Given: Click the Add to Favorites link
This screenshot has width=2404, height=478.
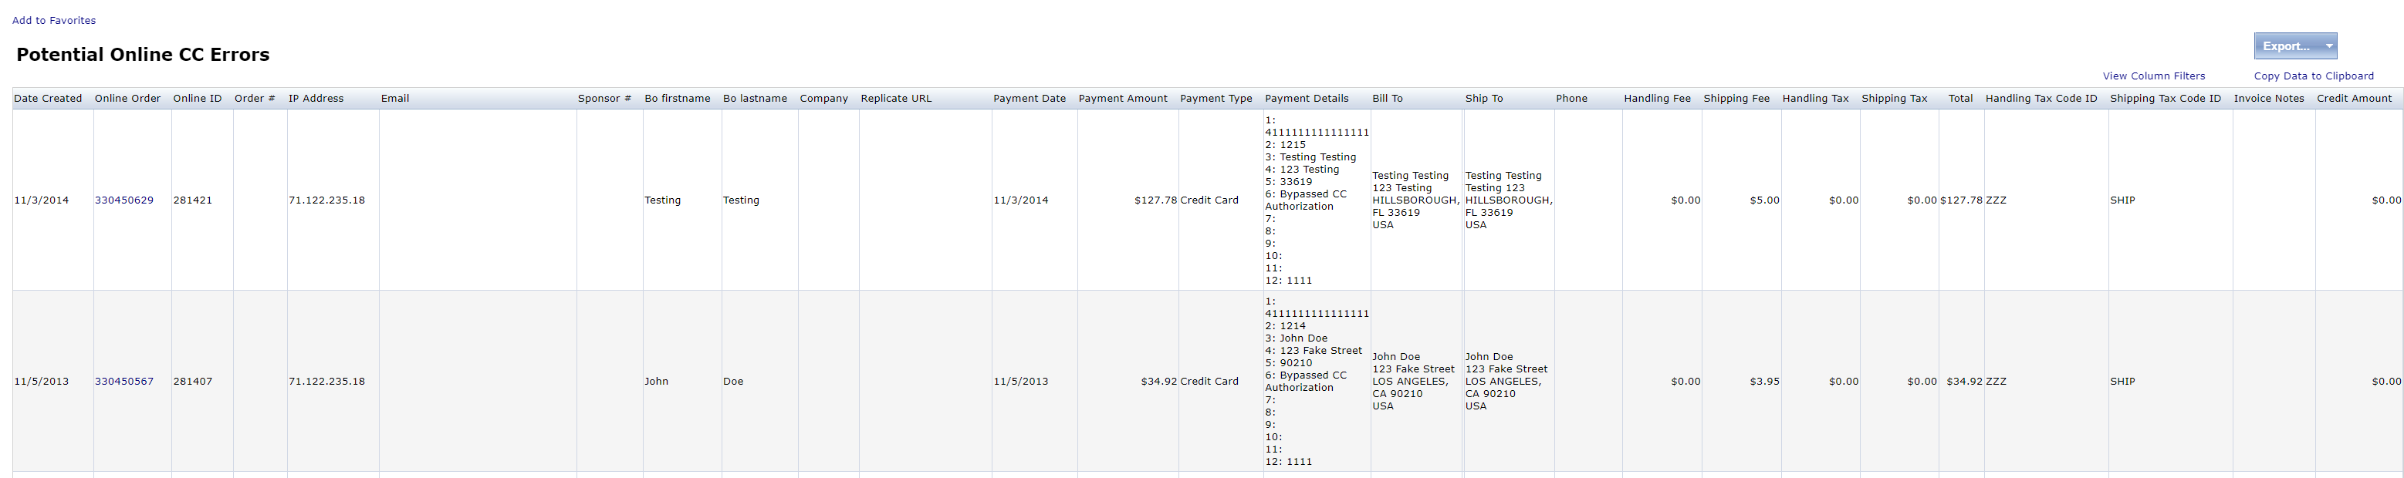Looking at the screenshot, I should [x=53, y=21].
